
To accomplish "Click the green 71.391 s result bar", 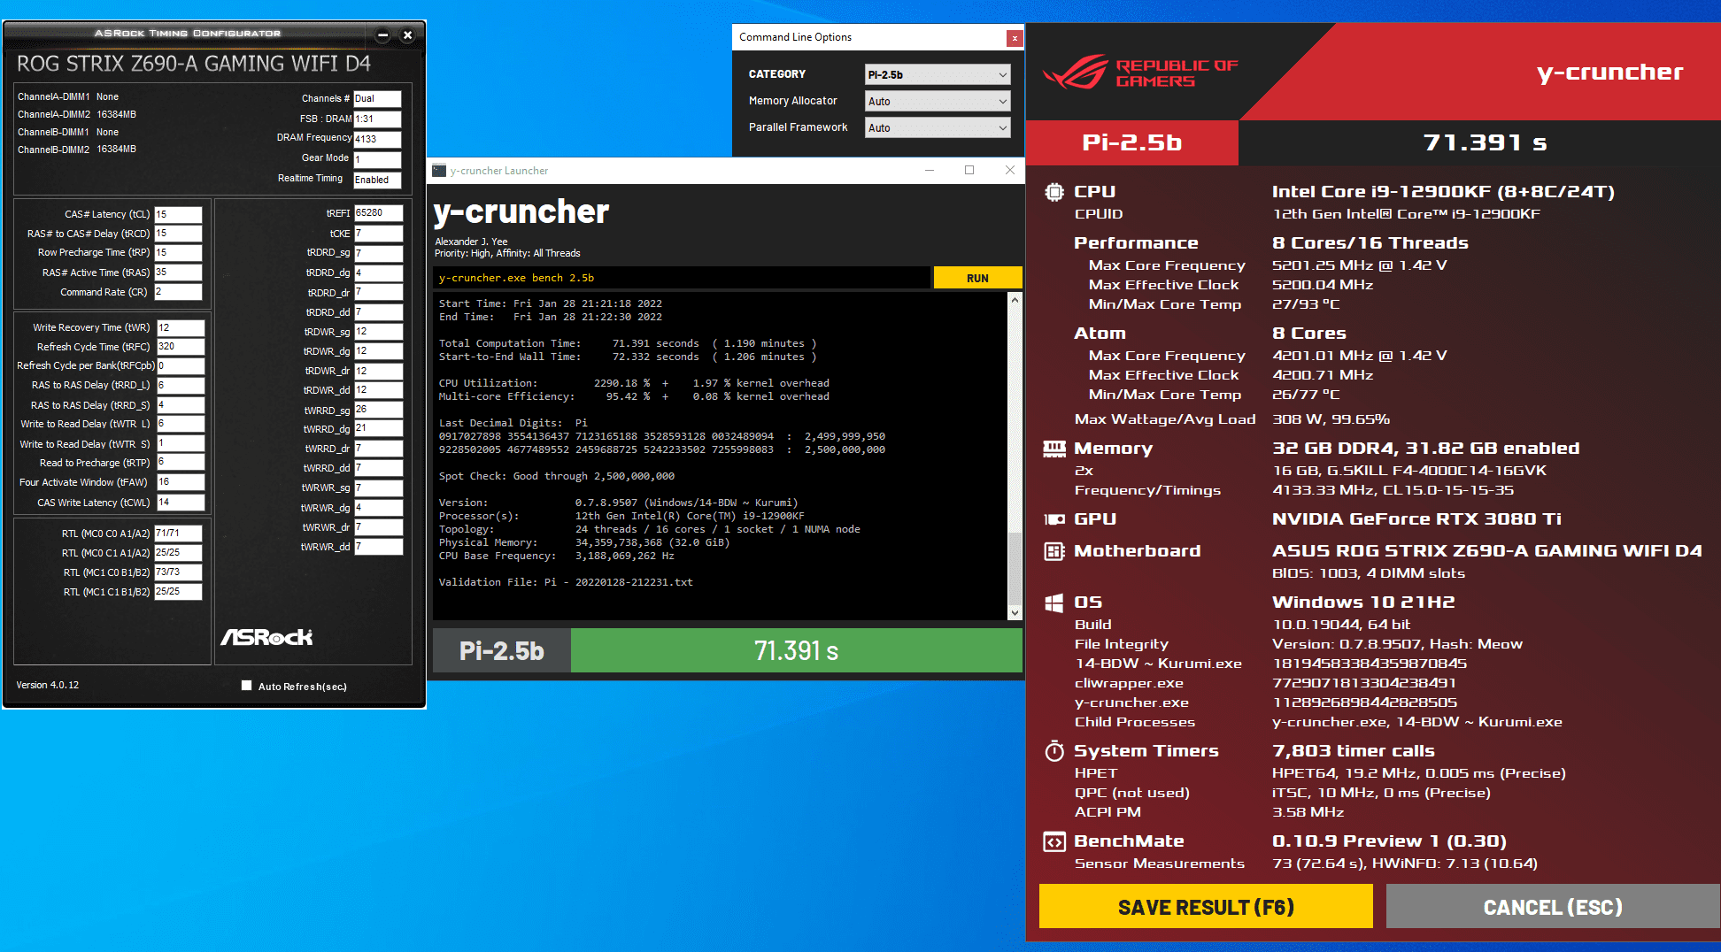I will click(796, 651).
